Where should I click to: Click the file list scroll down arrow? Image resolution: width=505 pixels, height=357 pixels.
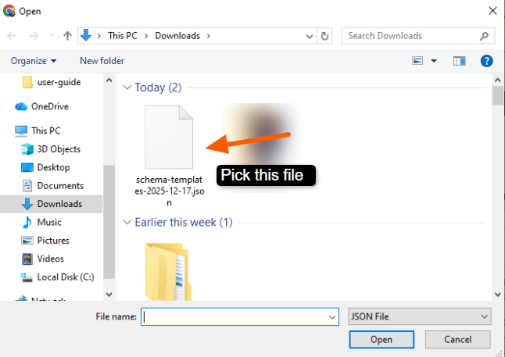coord(498,295)
